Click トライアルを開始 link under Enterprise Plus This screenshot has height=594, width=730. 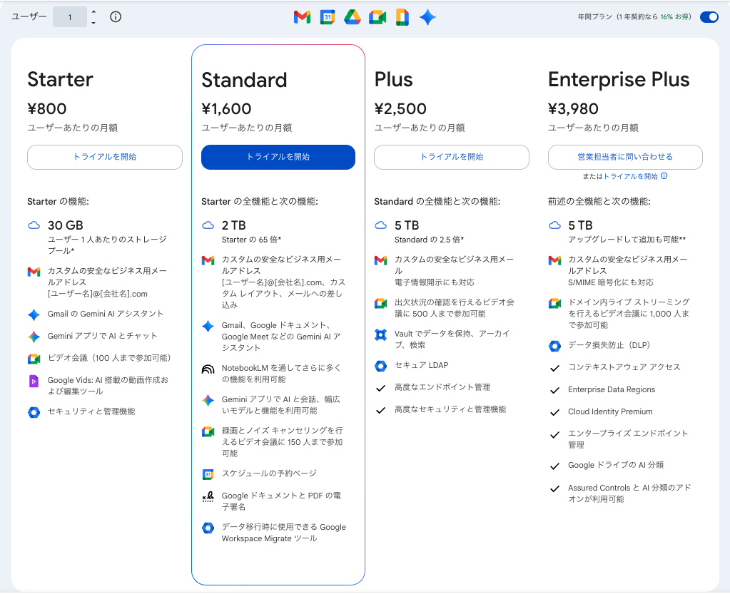(x=631, y=176)
